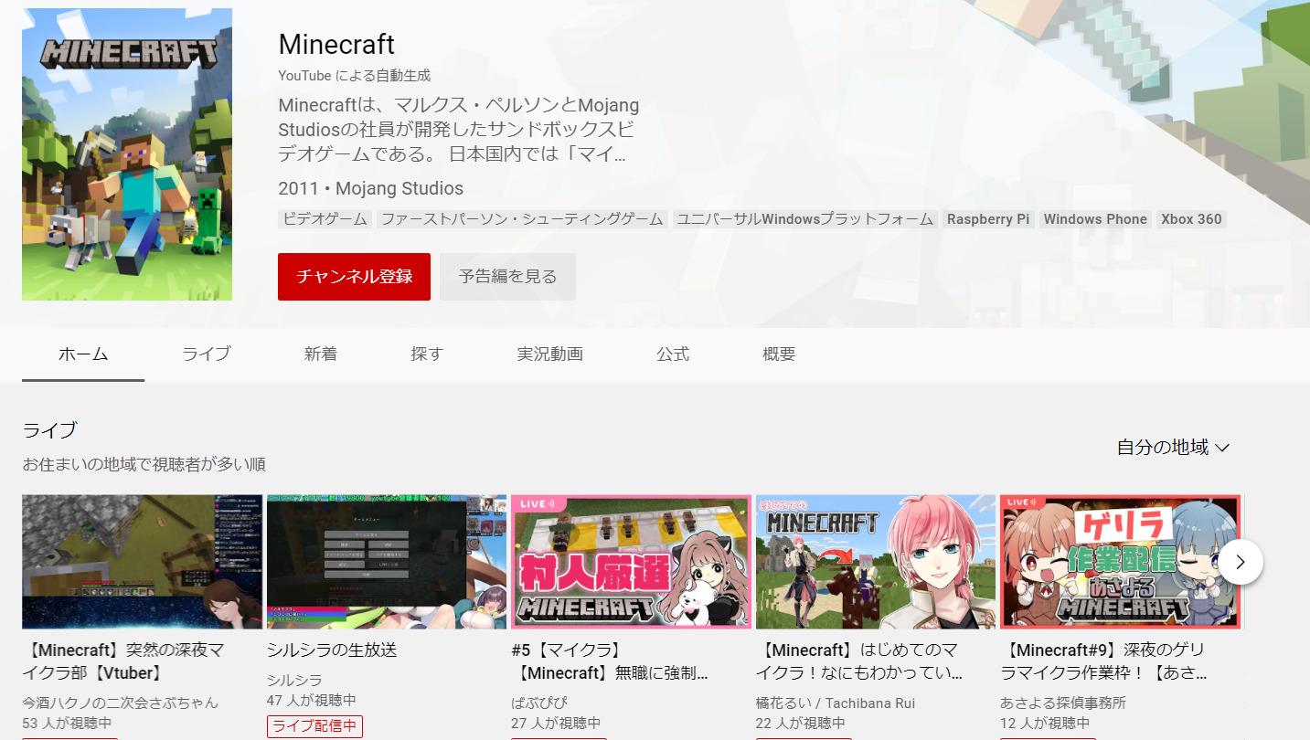1310x740 pixels.
Task: Open the 実況動画 tab
Action: tap(549, 354)
